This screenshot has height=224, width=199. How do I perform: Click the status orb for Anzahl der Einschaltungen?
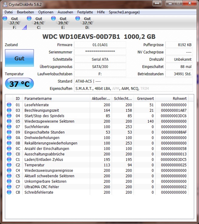(9, 148)
